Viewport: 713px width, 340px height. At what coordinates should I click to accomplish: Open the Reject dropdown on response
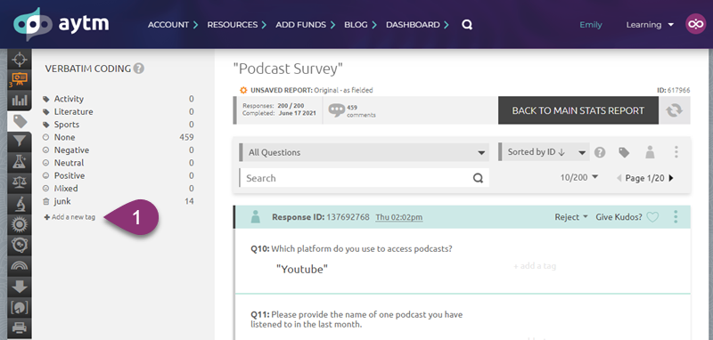571,217
